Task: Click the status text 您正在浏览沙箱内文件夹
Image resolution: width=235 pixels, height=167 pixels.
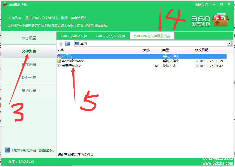Action: tap(76, 154)
